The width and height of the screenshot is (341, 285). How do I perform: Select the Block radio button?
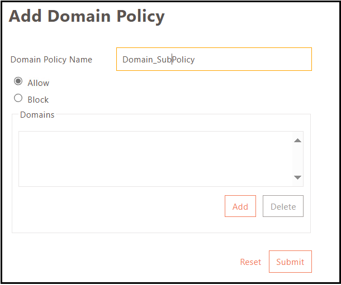pyautogui.click(x=18, y=99)
